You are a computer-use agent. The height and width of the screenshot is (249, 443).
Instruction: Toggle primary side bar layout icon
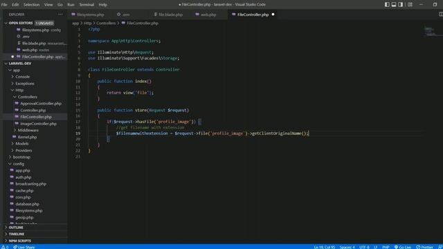pos(387,5)
